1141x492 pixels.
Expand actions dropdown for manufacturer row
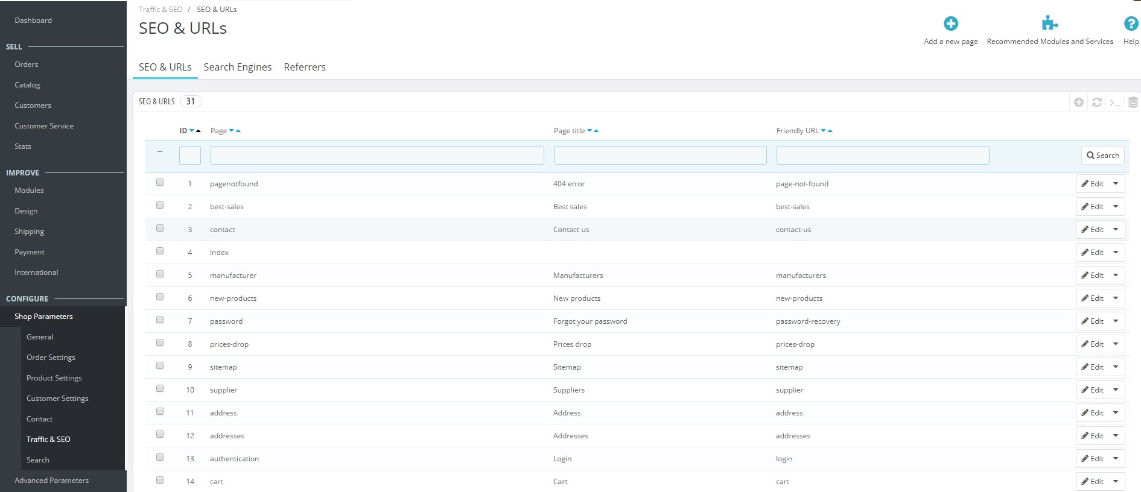[1116, 276]
